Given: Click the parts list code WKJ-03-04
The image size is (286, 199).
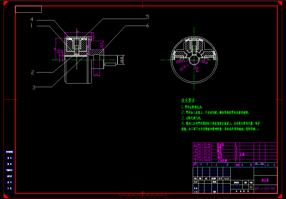Looking at the screenshot, I should tap(204, 151).
